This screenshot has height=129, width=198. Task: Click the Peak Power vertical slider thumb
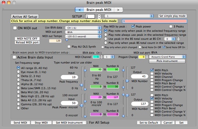81,105
